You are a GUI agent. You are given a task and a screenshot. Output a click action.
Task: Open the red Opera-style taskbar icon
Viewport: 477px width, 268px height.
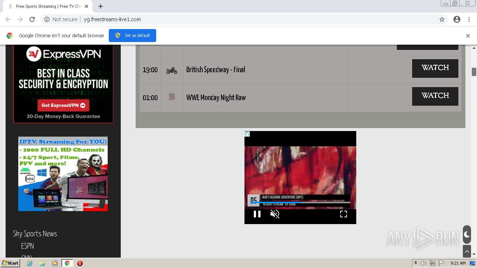(x=80, y=263)
